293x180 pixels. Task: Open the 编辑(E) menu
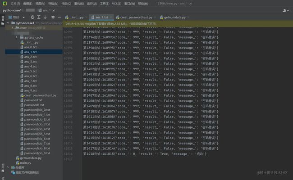click(x=27, y=4)
